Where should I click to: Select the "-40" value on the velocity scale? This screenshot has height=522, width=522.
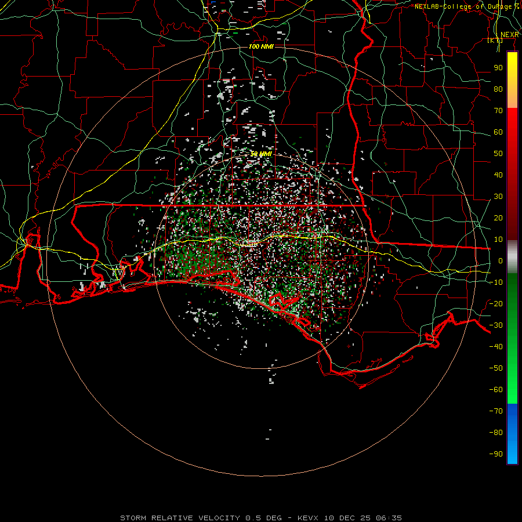click(x=496, y=347)
